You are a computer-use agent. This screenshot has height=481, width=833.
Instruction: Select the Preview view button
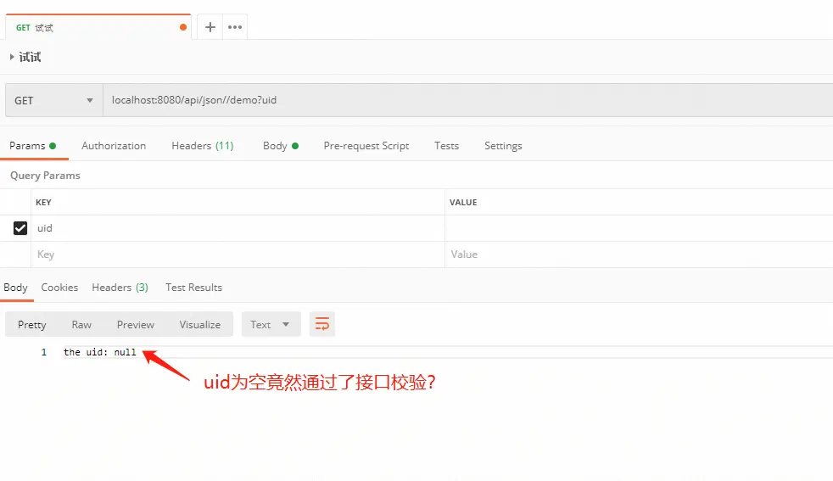tap(136, 324)
